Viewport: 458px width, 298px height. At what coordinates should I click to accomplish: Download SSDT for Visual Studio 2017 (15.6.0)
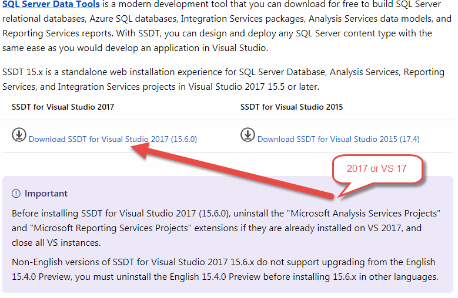[x=113, y=140]
